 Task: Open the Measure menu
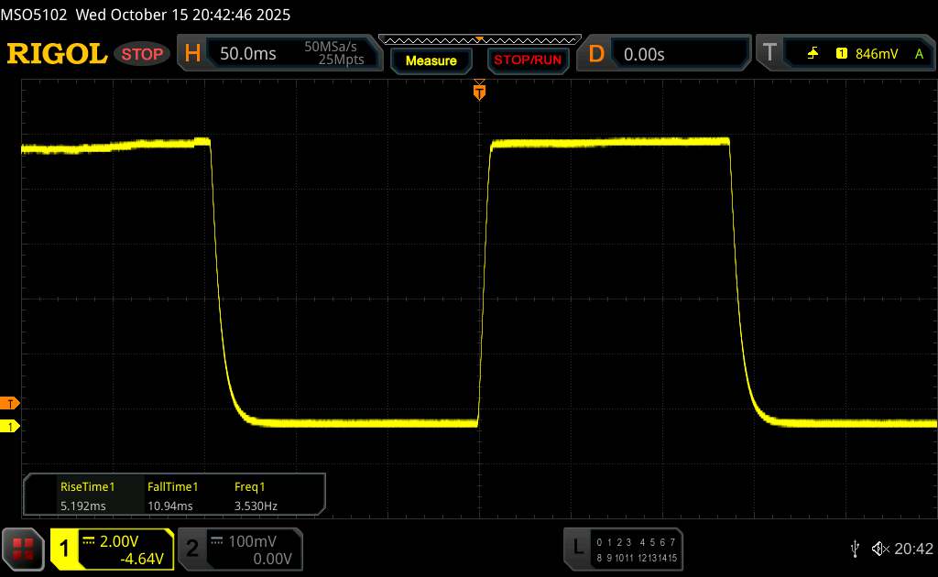pyautogui.click(x=431, y=60)
